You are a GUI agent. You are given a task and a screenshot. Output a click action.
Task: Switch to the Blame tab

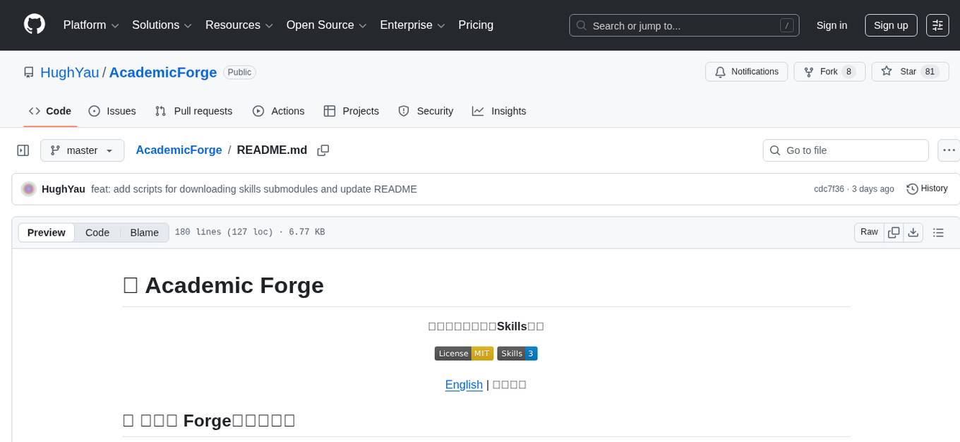tap(144, 232)
